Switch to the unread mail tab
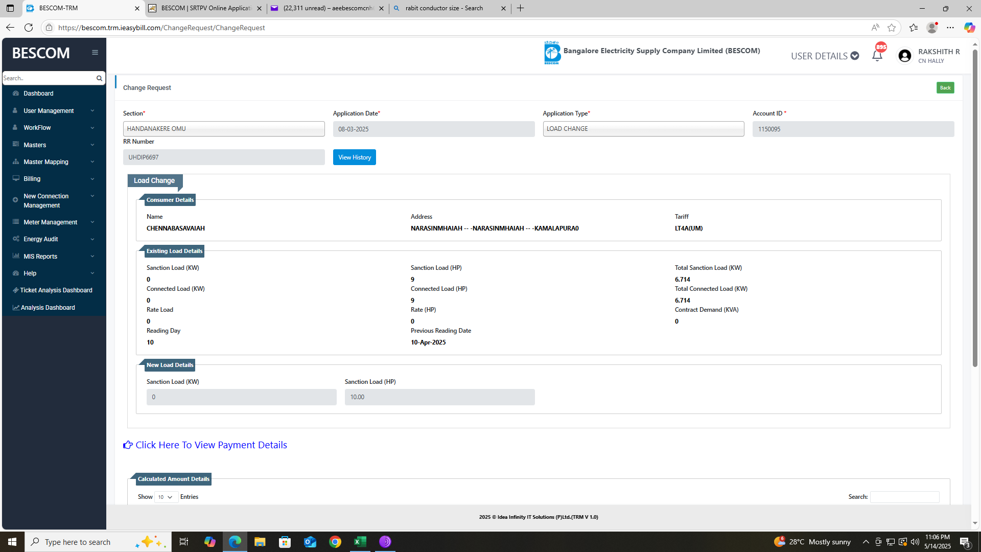The image size is (981, 552). coord(328,8)
